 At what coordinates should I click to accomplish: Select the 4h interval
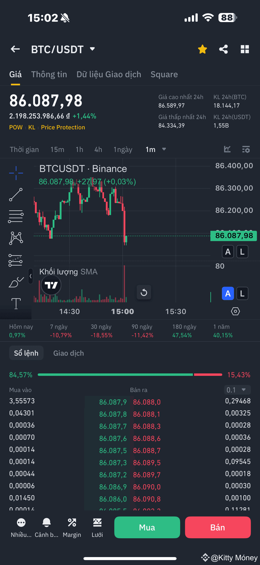[x=98, y=150]
